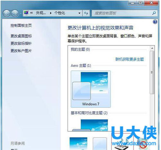The width and height of the screenshot is (161, 150).
Task: Click the control panel icon in address bar
Action: 26,13
